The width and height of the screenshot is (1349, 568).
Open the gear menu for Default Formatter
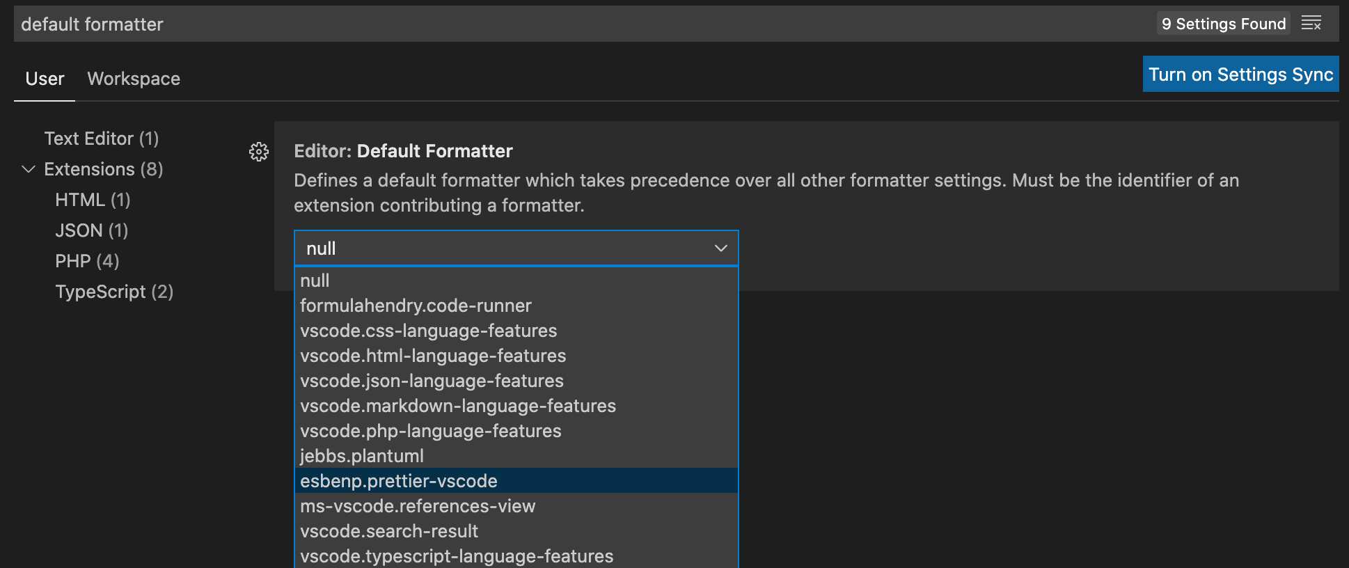(259, 152)
